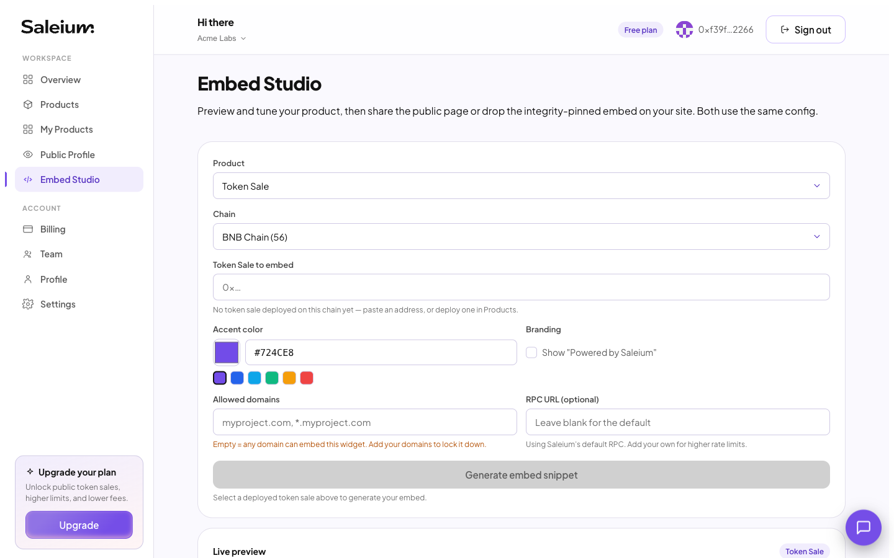Select the red preset color swatch
Image resolution: width=894 pixels, height=558 pixels.
click(307, 378)
